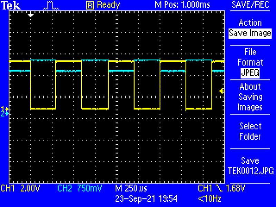Click the SAVE/REC menu title
Image resolution: width=276 pixels, height=207 pixels.
(250, 5)
